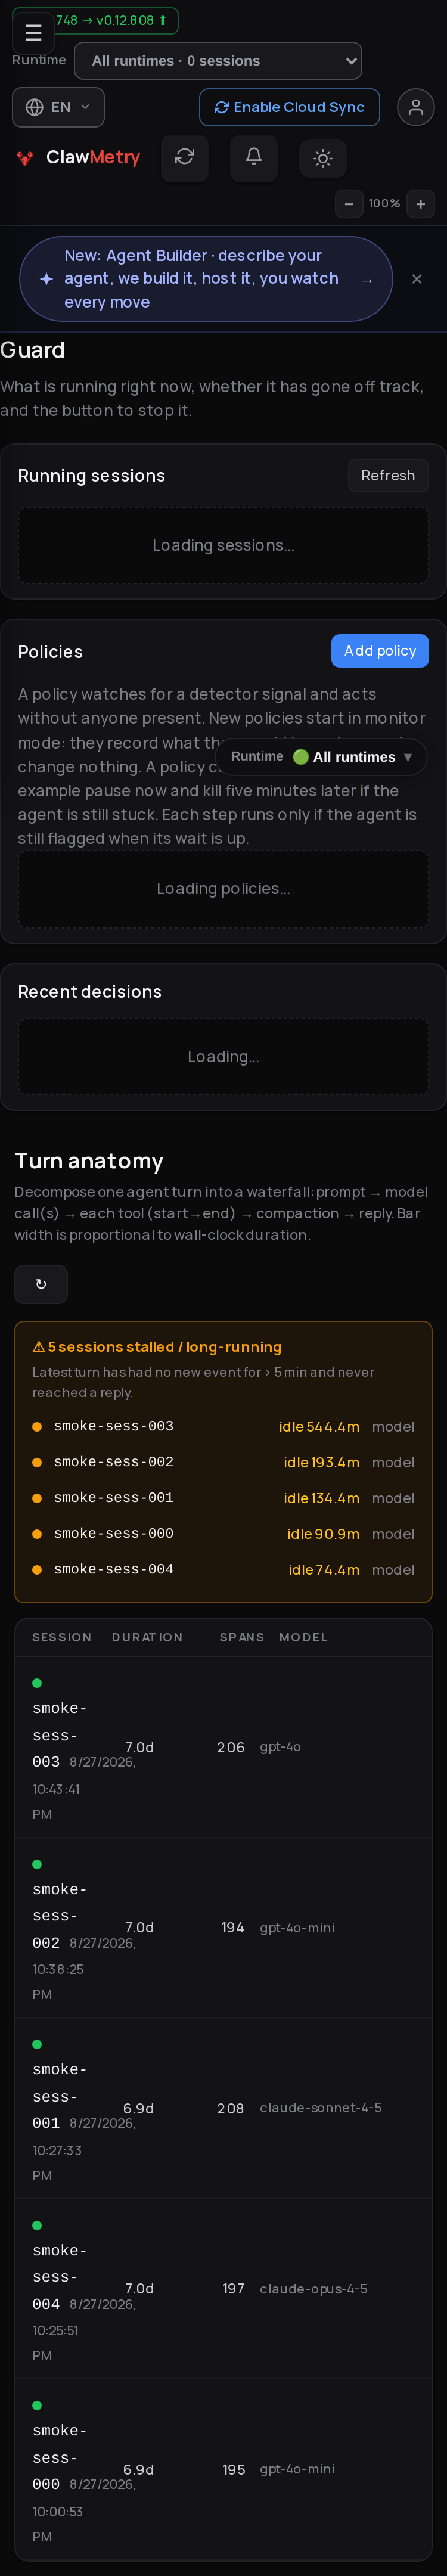The image size is (447, 2576).
Task: Open the Agent Builder announcement banner
Action: (x=206, y=279)
